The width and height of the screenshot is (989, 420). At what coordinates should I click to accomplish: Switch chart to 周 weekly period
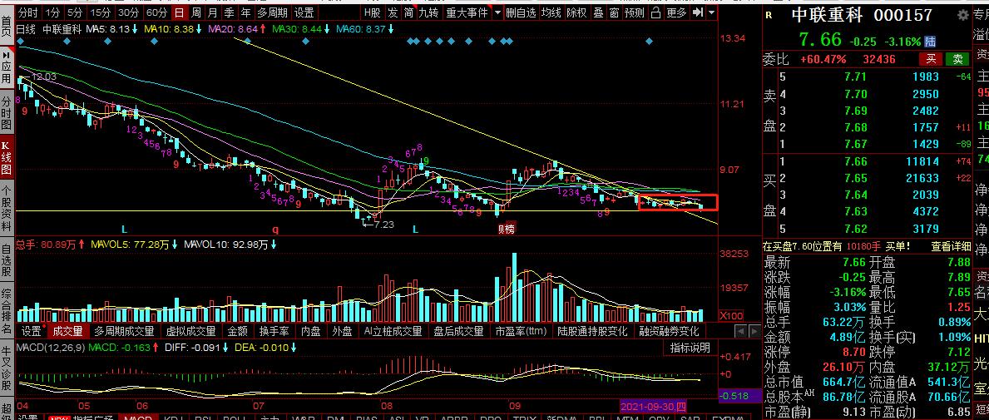[x=196, y=12]
